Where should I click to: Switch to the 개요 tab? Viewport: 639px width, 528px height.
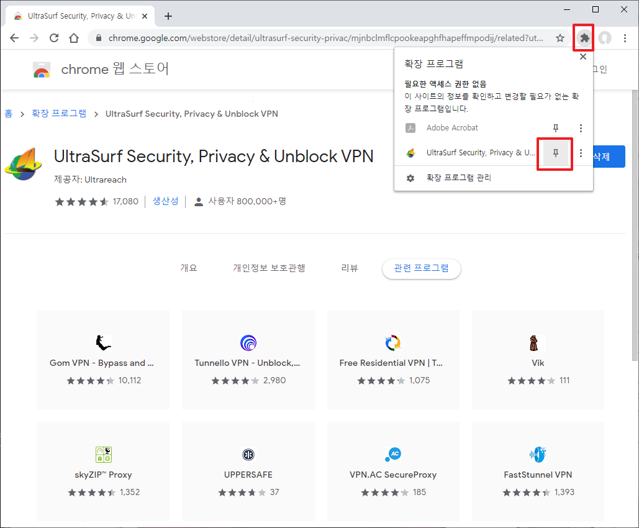coord(188,268)
